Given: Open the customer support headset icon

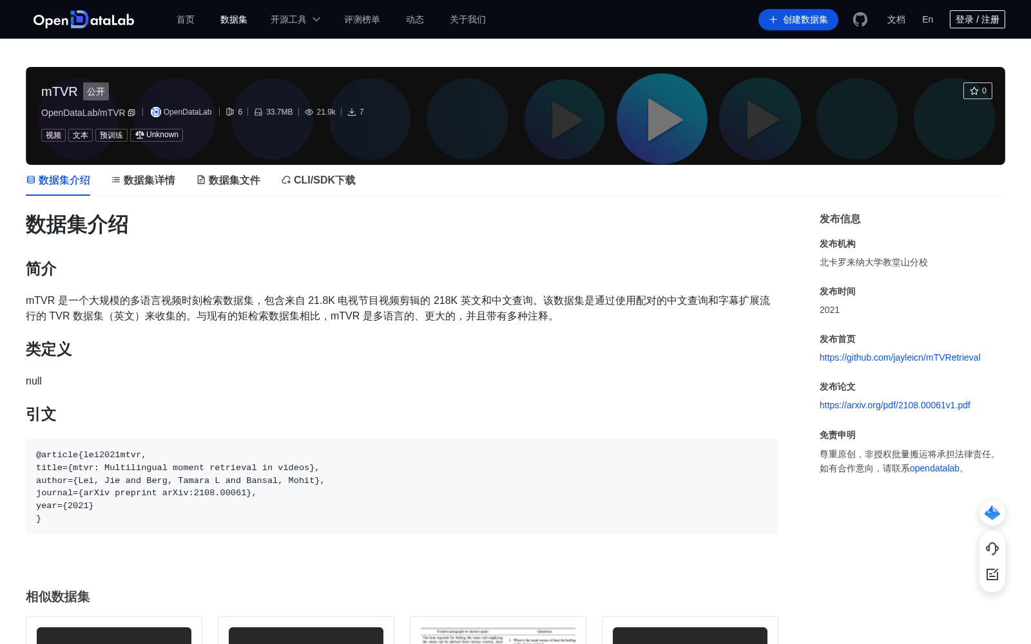Looking at the screenshot, I should pos(992,549).
